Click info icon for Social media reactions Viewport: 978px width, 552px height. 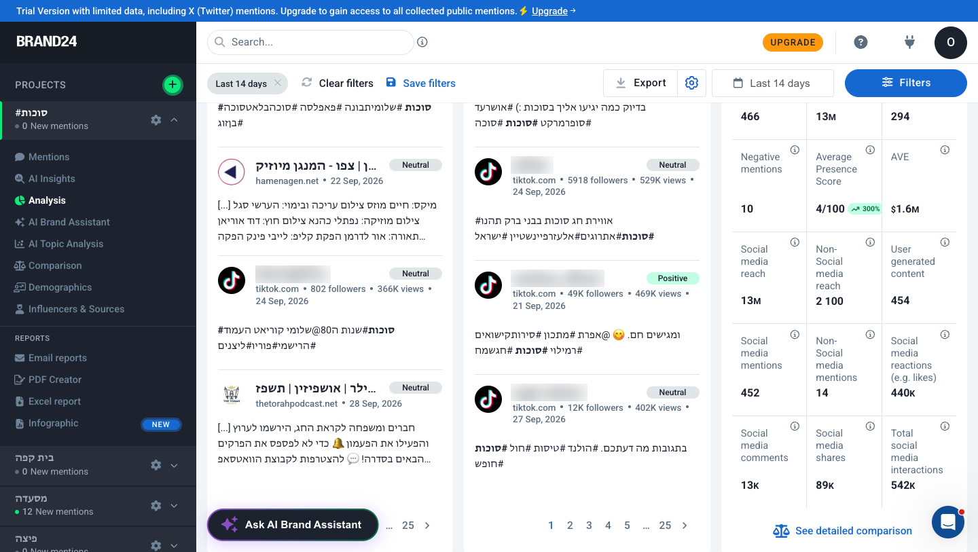[945, 334]
